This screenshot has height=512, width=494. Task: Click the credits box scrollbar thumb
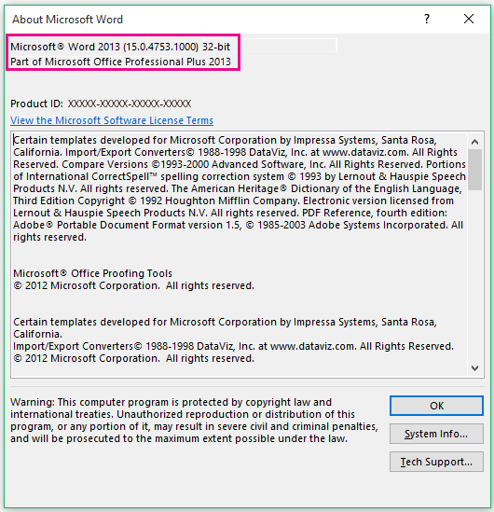[474, 170]
